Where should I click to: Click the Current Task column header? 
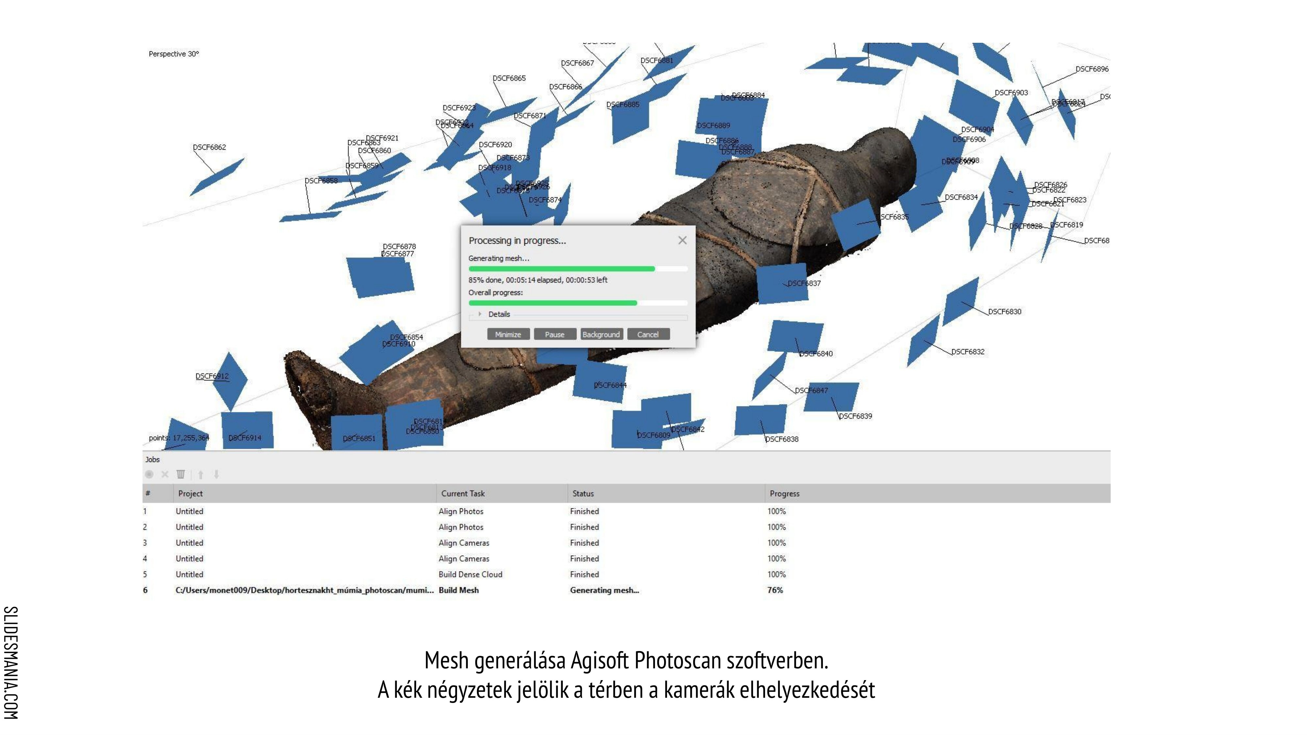click(463, 494)
